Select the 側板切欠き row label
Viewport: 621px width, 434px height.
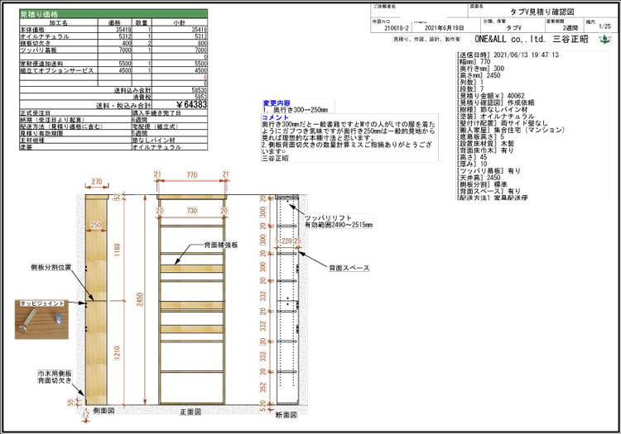(x=36, y=43)
